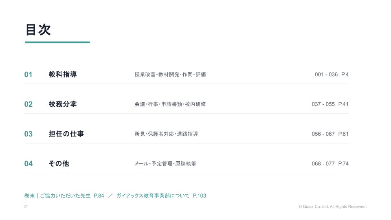Open ご協力いただいた先生 P.84 footer link
391x220 pixels.
pos(72,196)
